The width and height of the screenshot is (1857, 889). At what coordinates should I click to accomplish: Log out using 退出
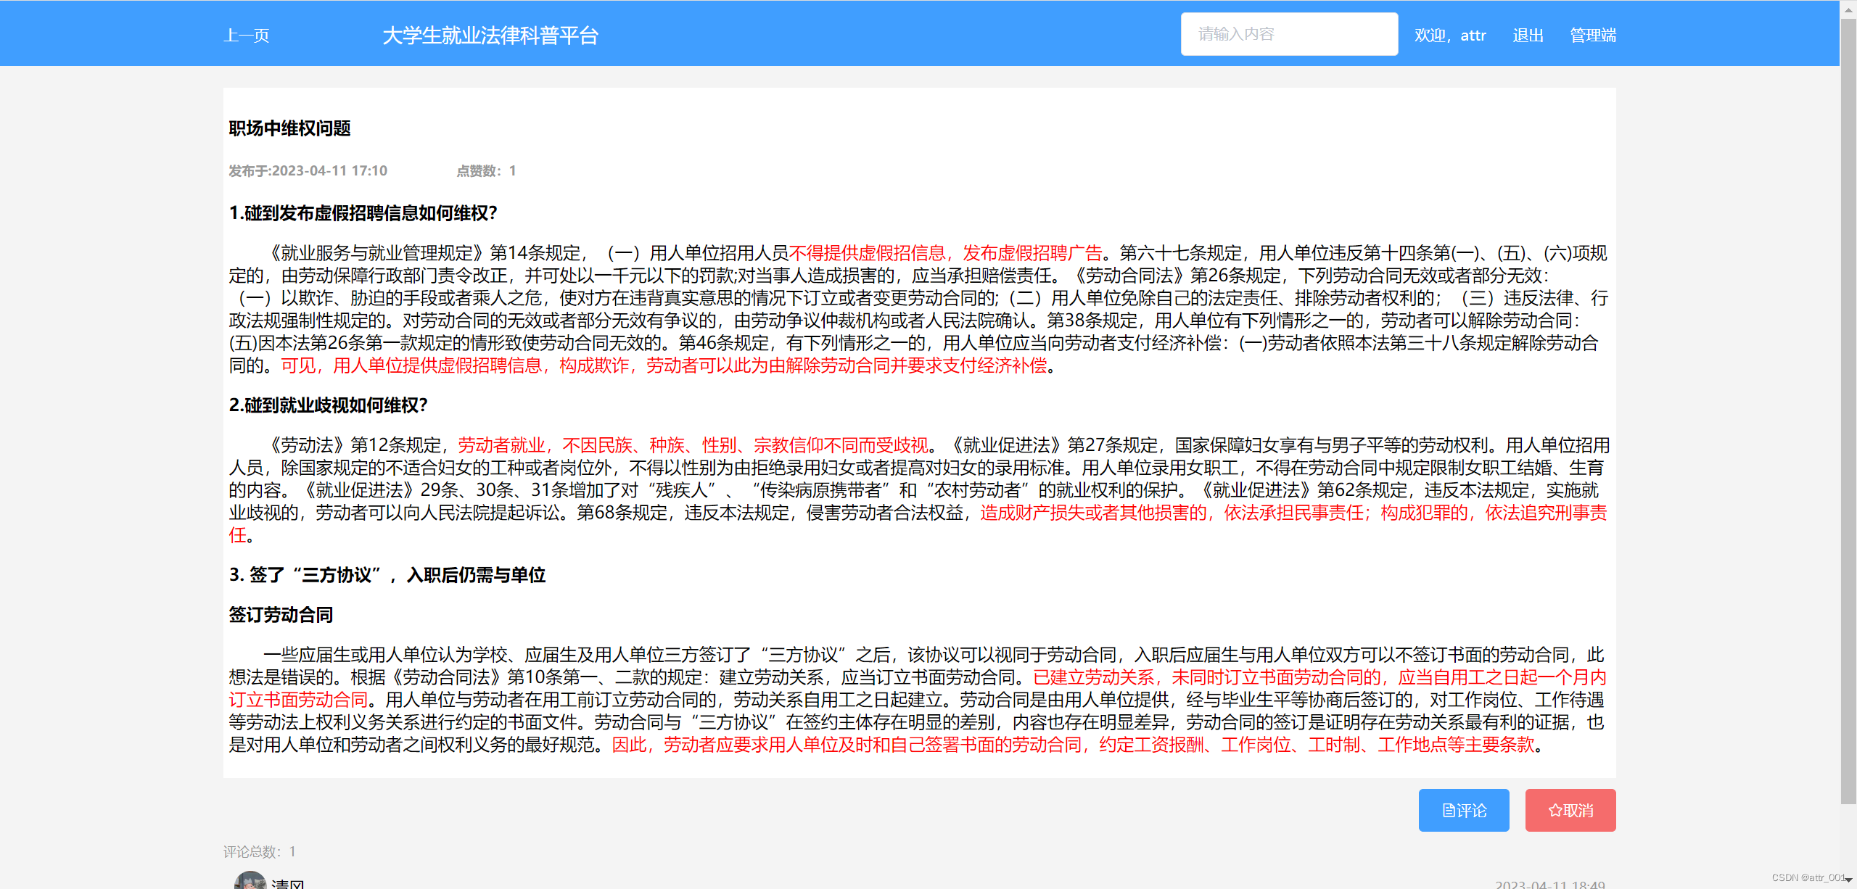[x=1528, y=36]
